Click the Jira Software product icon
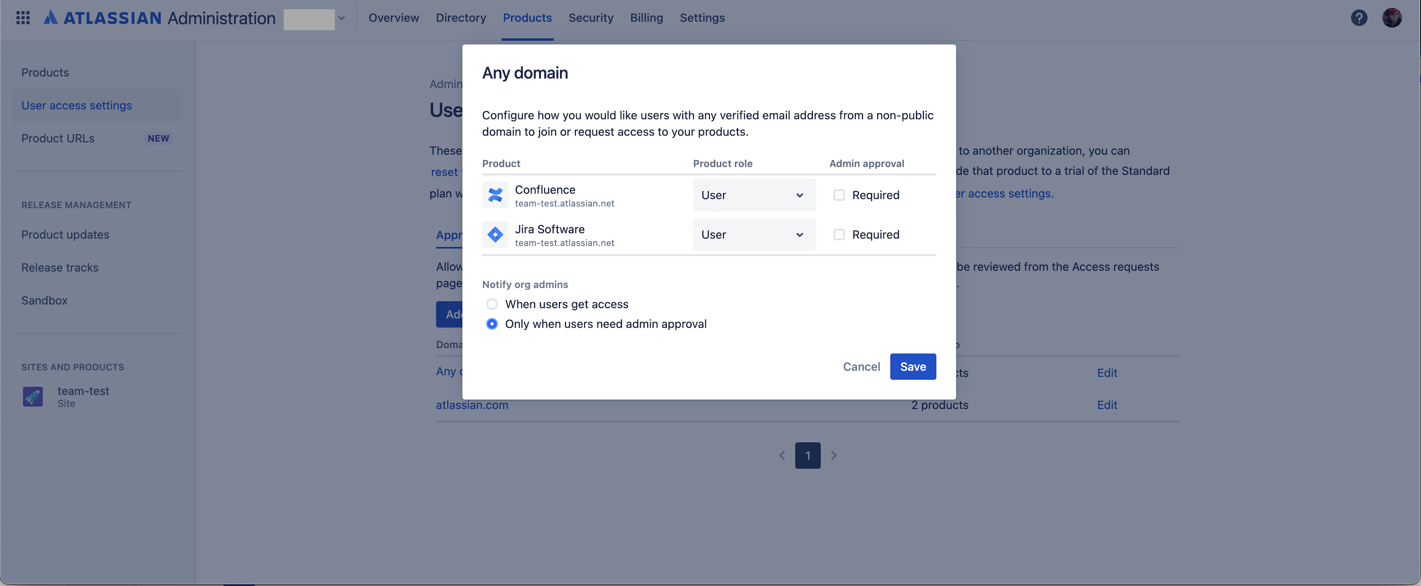Viewport: 1421px width, 586px height. coord(495,235)
